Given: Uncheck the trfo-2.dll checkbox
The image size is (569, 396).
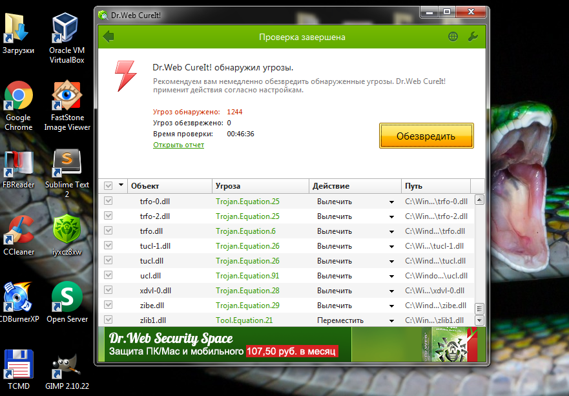Looking at the screenshot, I should [x=108, y=216].
